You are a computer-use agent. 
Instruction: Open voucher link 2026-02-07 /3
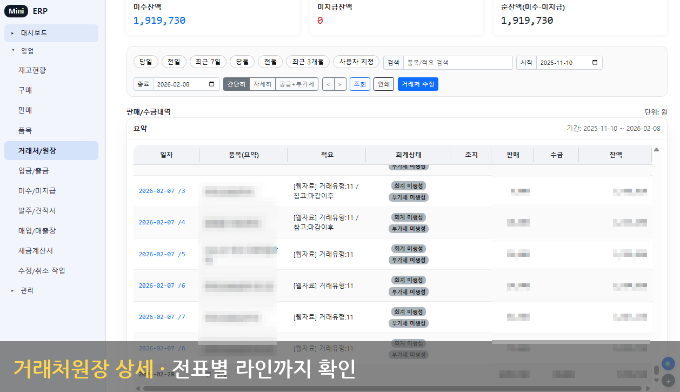[x=162, y=191]
